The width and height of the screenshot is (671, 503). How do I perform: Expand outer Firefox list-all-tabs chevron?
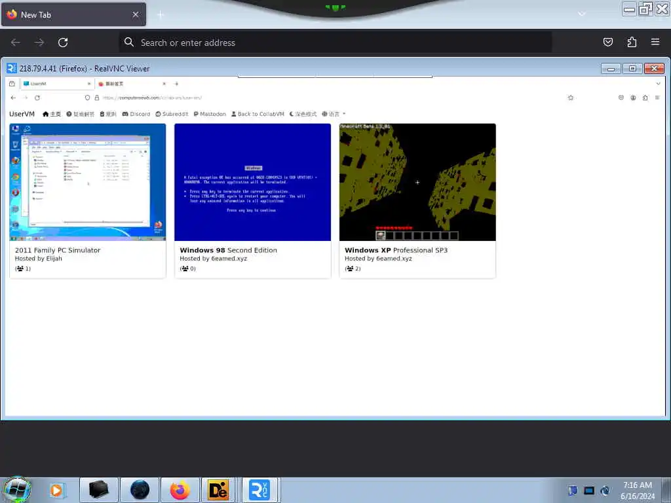pos(582,14)
